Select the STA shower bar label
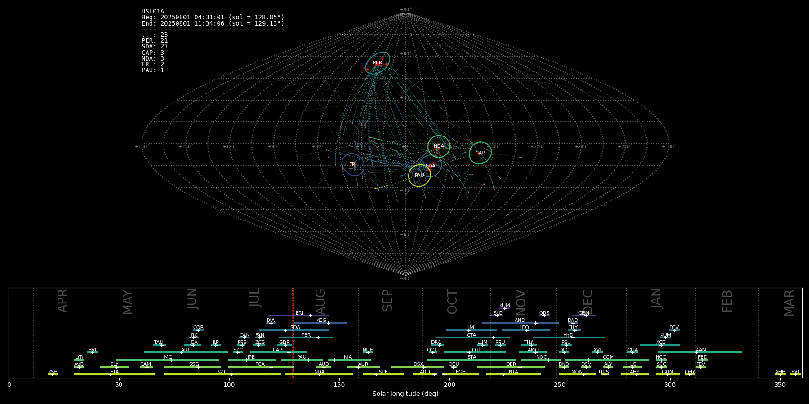Image resolution: width=809 pixels, height=404 pixels. 471,357
